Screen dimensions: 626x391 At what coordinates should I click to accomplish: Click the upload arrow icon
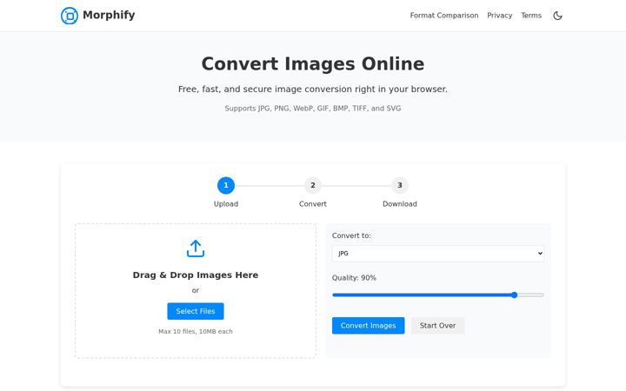click(x=196, y=249)
